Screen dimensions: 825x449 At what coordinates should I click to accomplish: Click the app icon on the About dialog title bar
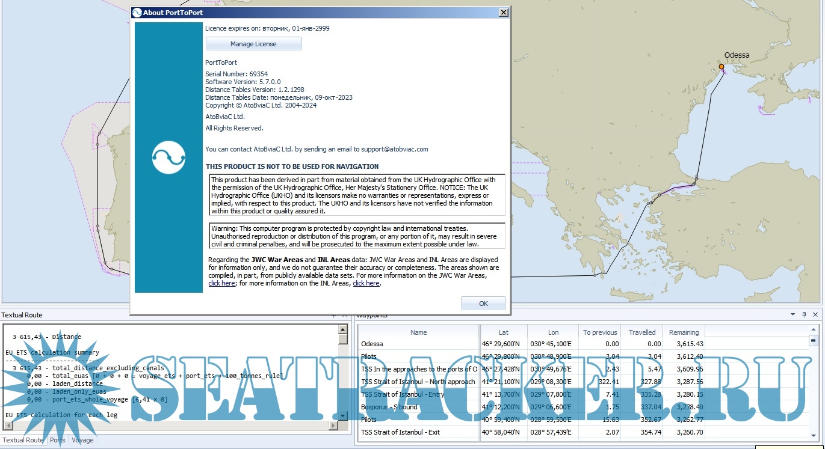pos(136,12)
